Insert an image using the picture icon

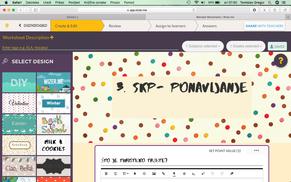point(154,174)
